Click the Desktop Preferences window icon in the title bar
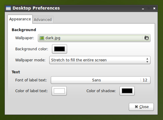Viewport: 163px width, 120px height. (8, 8)
